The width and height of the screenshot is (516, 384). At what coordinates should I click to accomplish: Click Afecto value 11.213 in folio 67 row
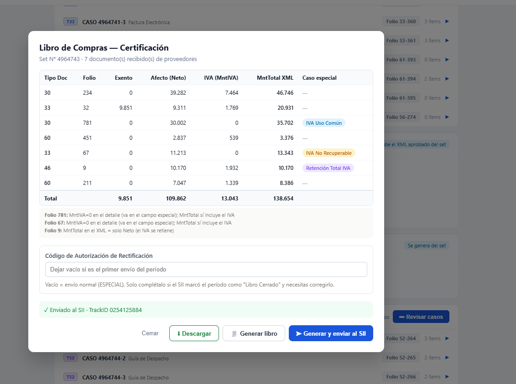178,153
